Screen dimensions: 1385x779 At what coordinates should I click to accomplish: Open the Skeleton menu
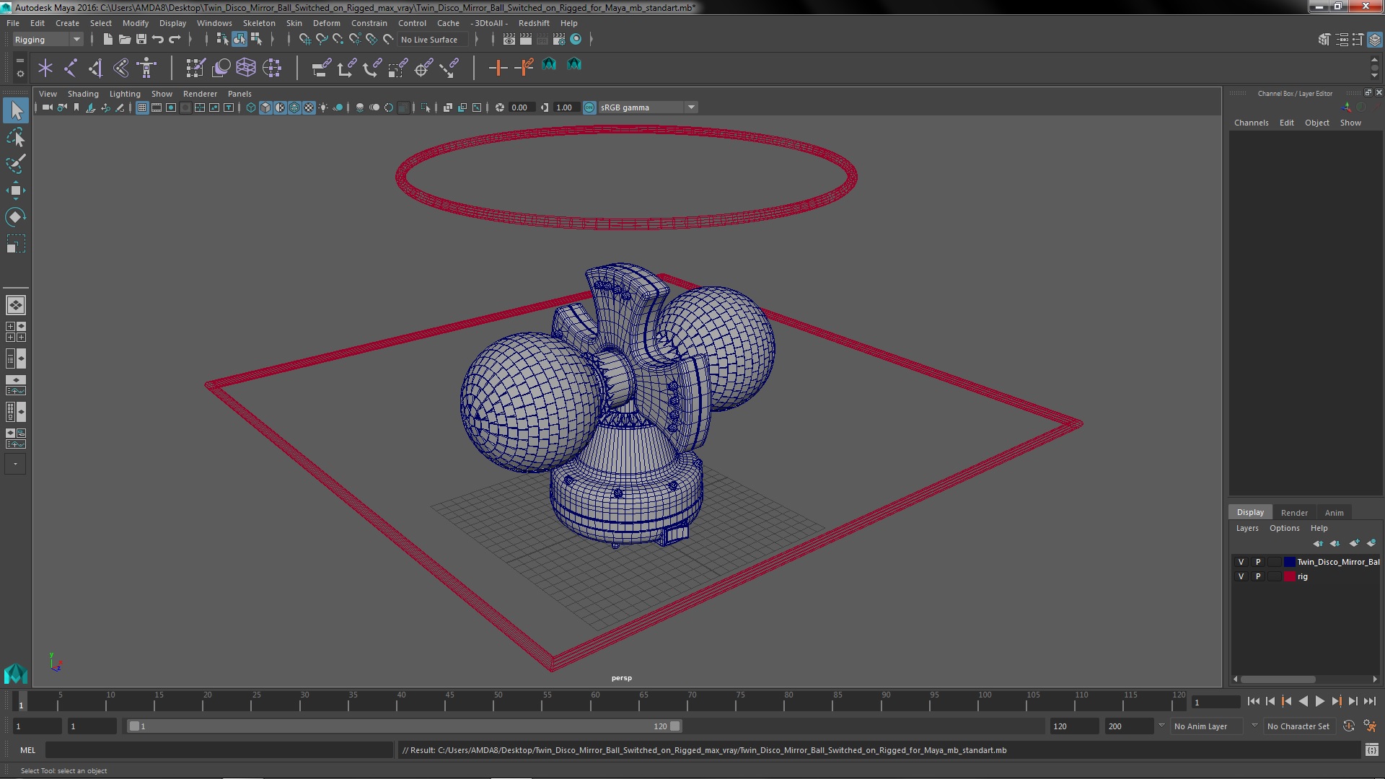point(259,23)
